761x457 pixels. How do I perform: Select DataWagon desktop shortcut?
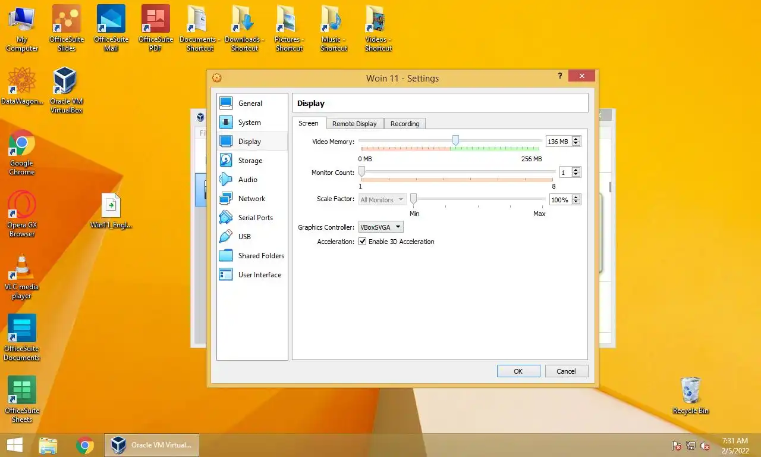[x=22, y=86]
